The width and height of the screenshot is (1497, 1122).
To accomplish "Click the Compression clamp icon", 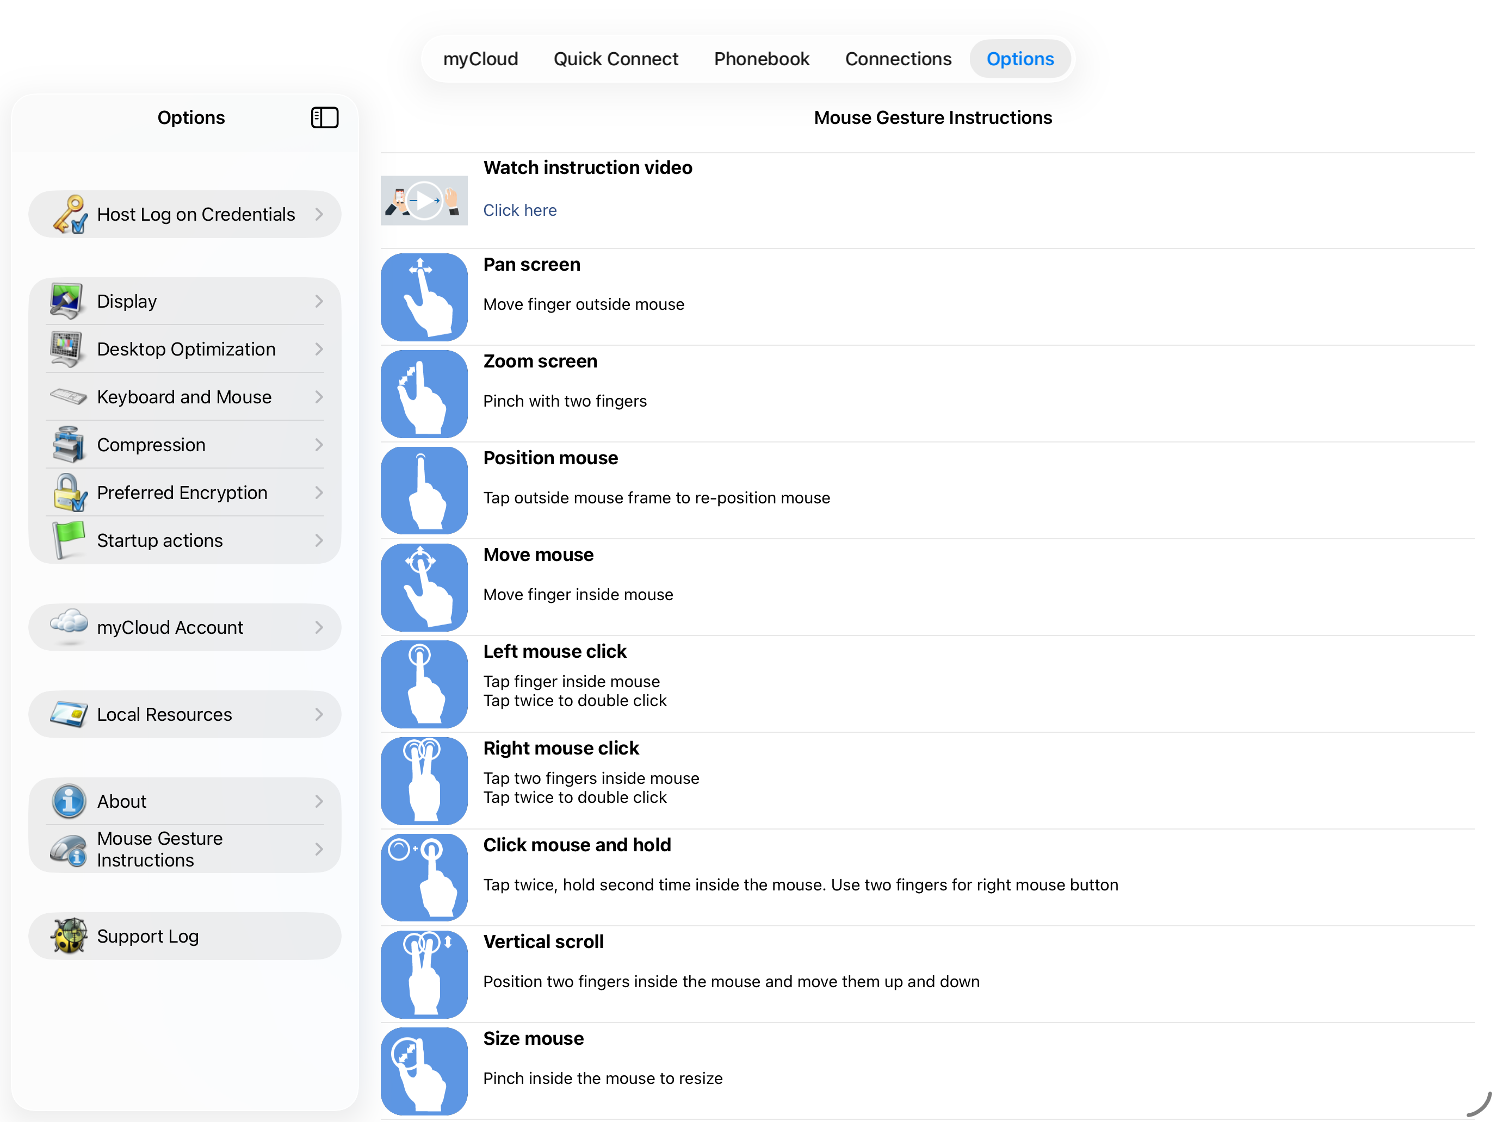I will pos(69,444).
